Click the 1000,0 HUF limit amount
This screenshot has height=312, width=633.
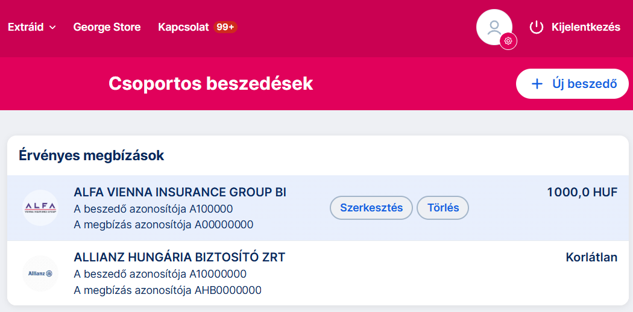582,192
